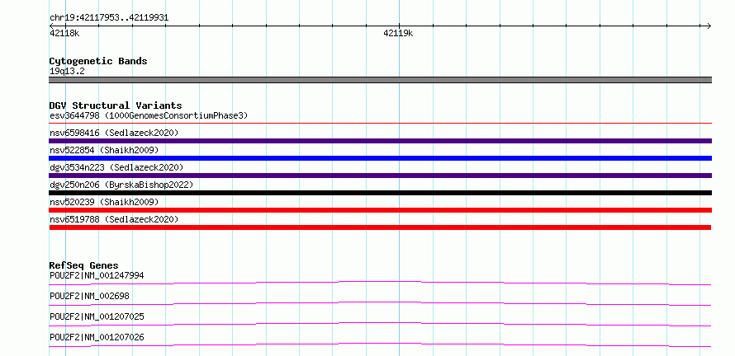This screenshot has width=735, height=356.
Task: Open the POU2F2|NM_002698 transcript label
Action: [89, 296]
